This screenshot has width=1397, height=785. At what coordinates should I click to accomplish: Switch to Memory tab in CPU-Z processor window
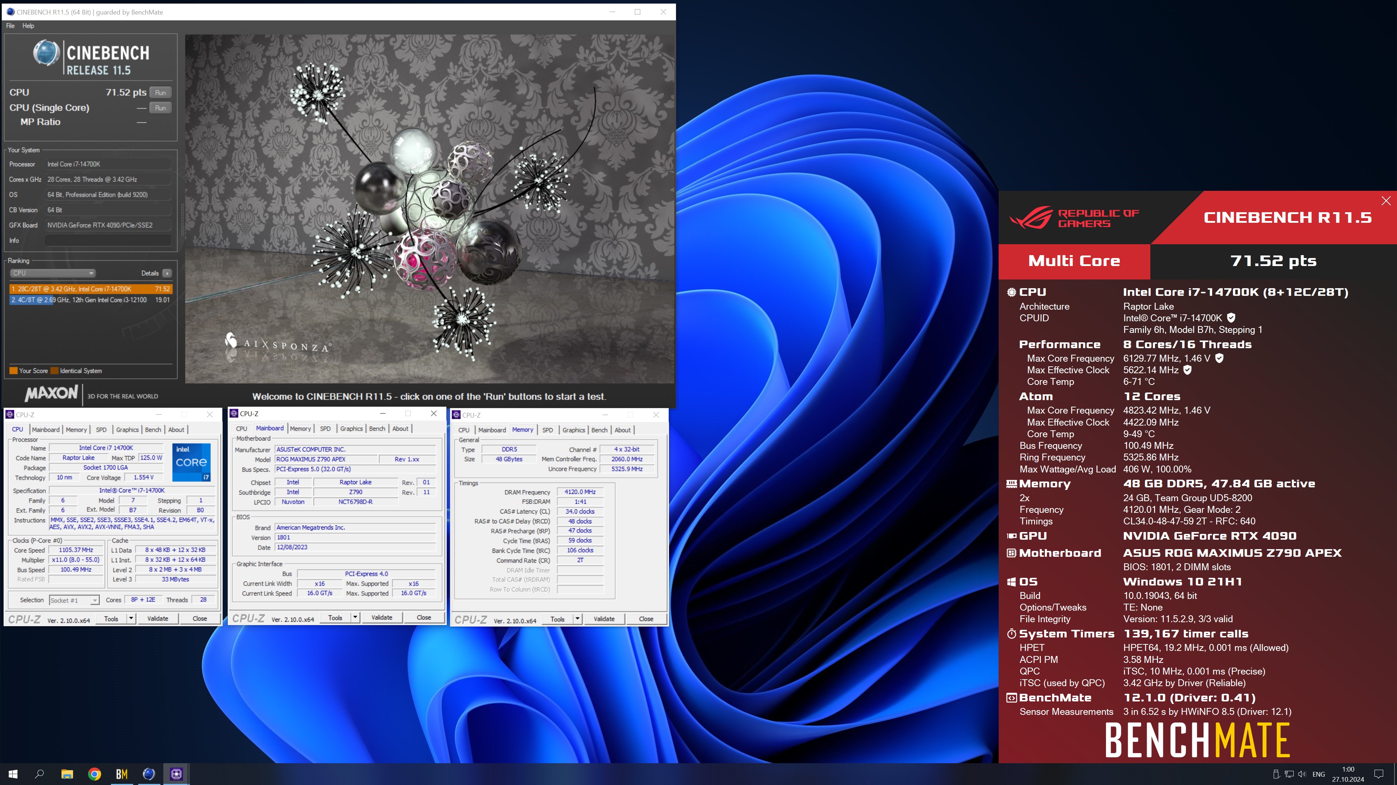[x=76, y=430]
